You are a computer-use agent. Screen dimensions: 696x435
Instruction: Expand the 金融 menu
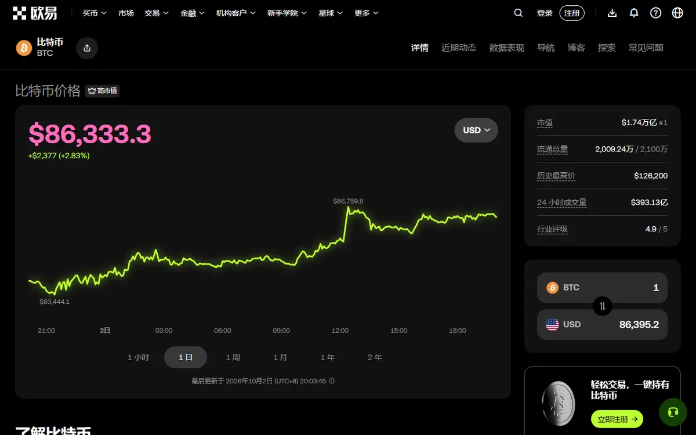[193, 13]
